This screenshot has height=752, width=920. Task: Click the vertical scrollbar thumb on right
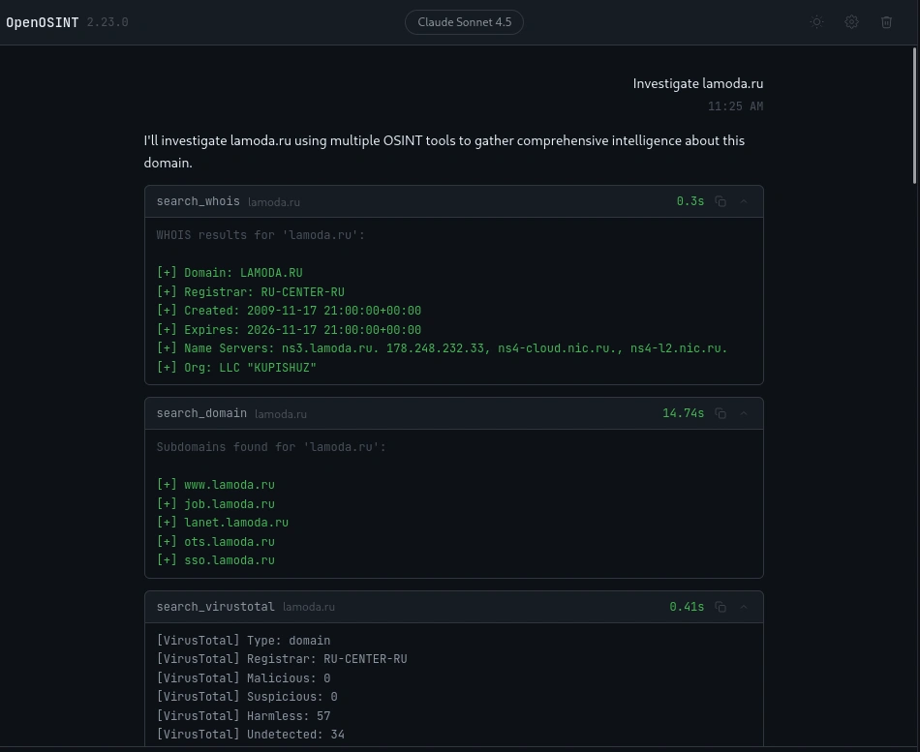click(915, 115)
